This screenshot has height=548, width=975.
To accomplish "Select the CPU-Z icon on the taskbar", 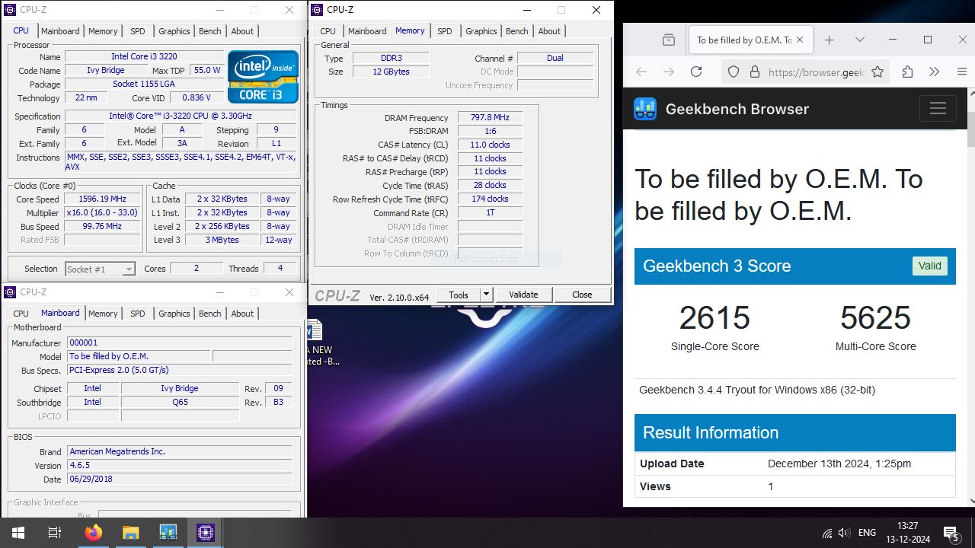I will [205, 533].
